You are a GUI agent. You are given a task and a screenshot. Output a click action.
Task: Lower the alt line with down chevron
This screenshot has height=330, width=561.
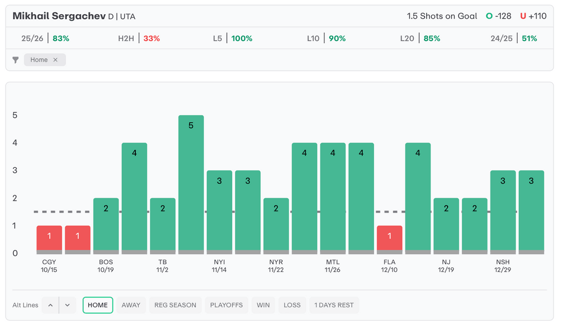tap(67, 305)
